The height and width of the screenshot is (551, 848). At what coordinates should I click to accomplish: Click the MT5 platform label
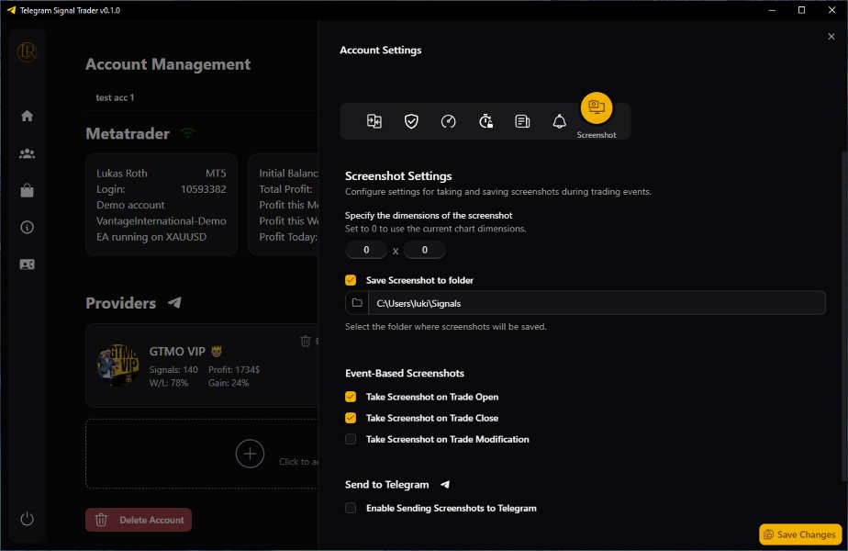(216, 174)
